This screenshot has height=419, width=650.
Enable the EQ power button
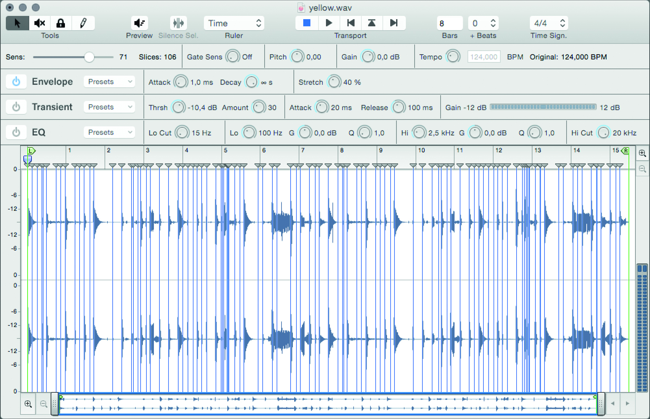pos(16,132)
